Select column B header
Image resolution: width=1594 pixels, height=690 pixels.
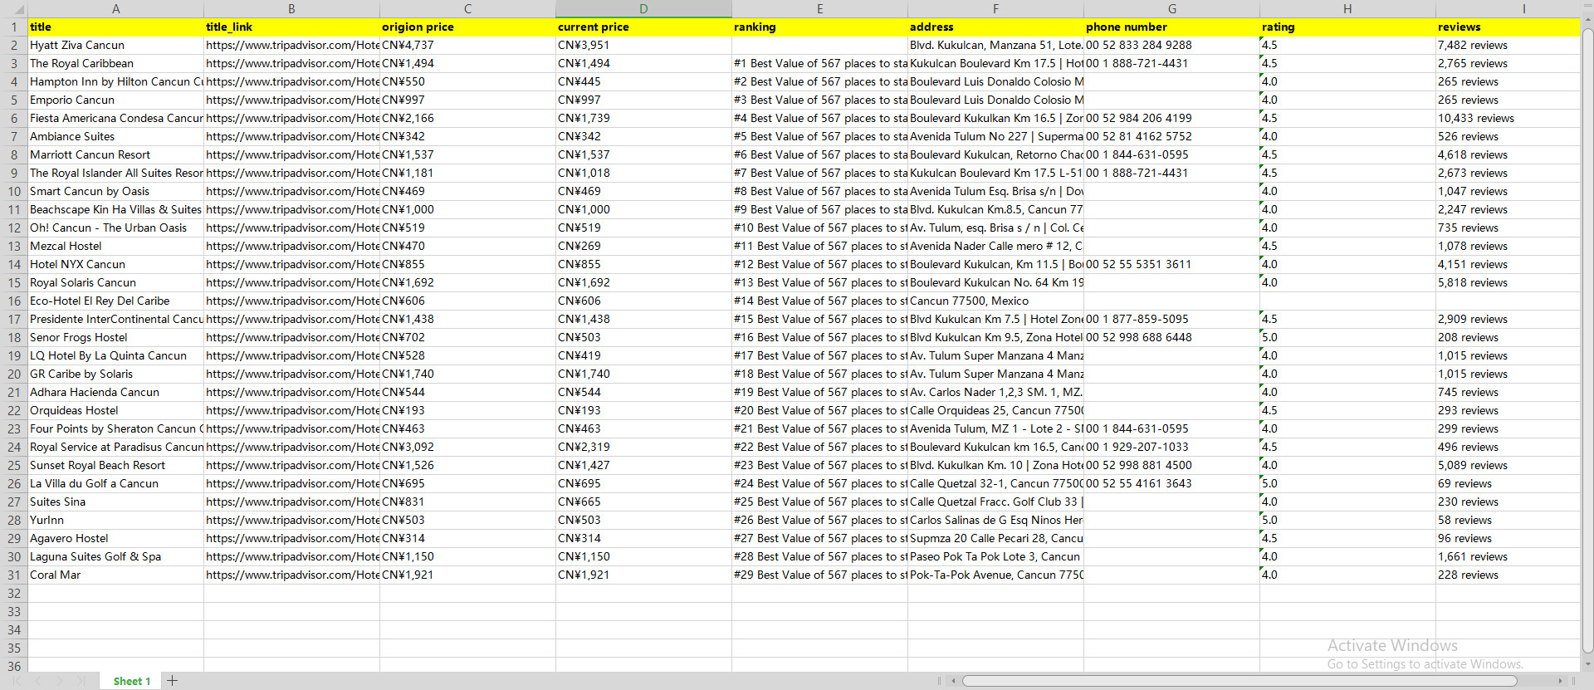click(x=291, y=9)
